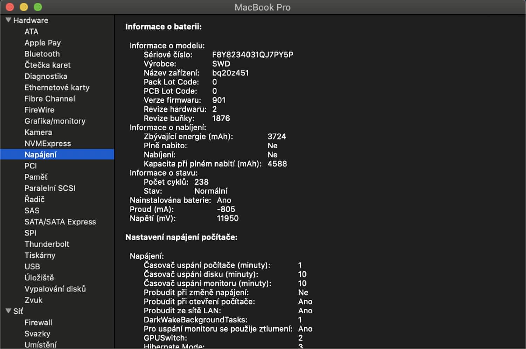526x349 pixels.
Task: Open Grafika/monitory section
Action: [x=55, y=121]
